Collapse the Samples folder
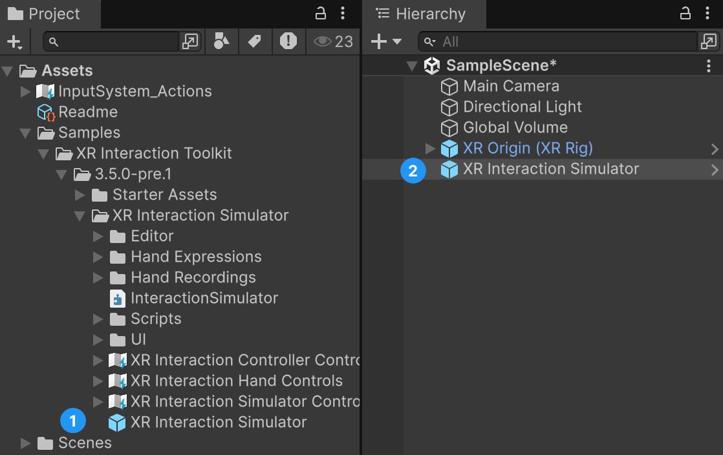The height and width of the screenshot is (455, 723). pos(26,133)
